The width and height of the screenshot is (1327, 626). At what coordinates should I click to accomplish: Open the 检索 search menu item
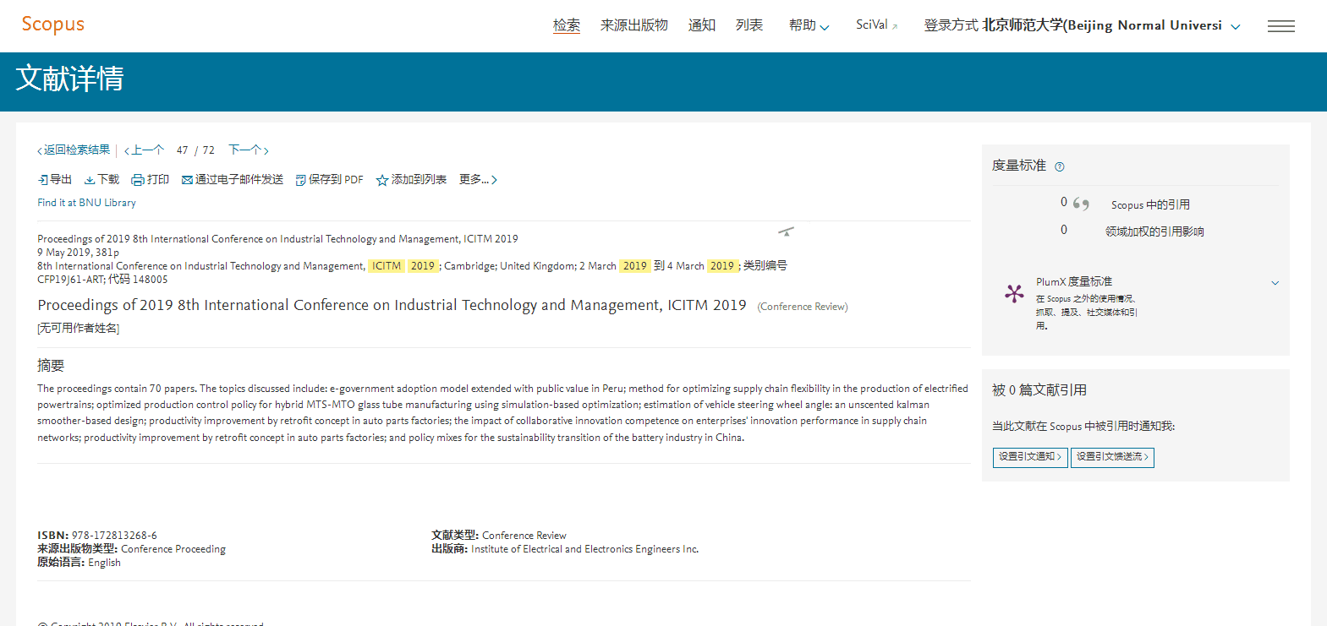(x=567, y=25)
